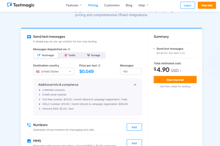
Task: Click the $0.049 price per text
Action: point(86,72)
